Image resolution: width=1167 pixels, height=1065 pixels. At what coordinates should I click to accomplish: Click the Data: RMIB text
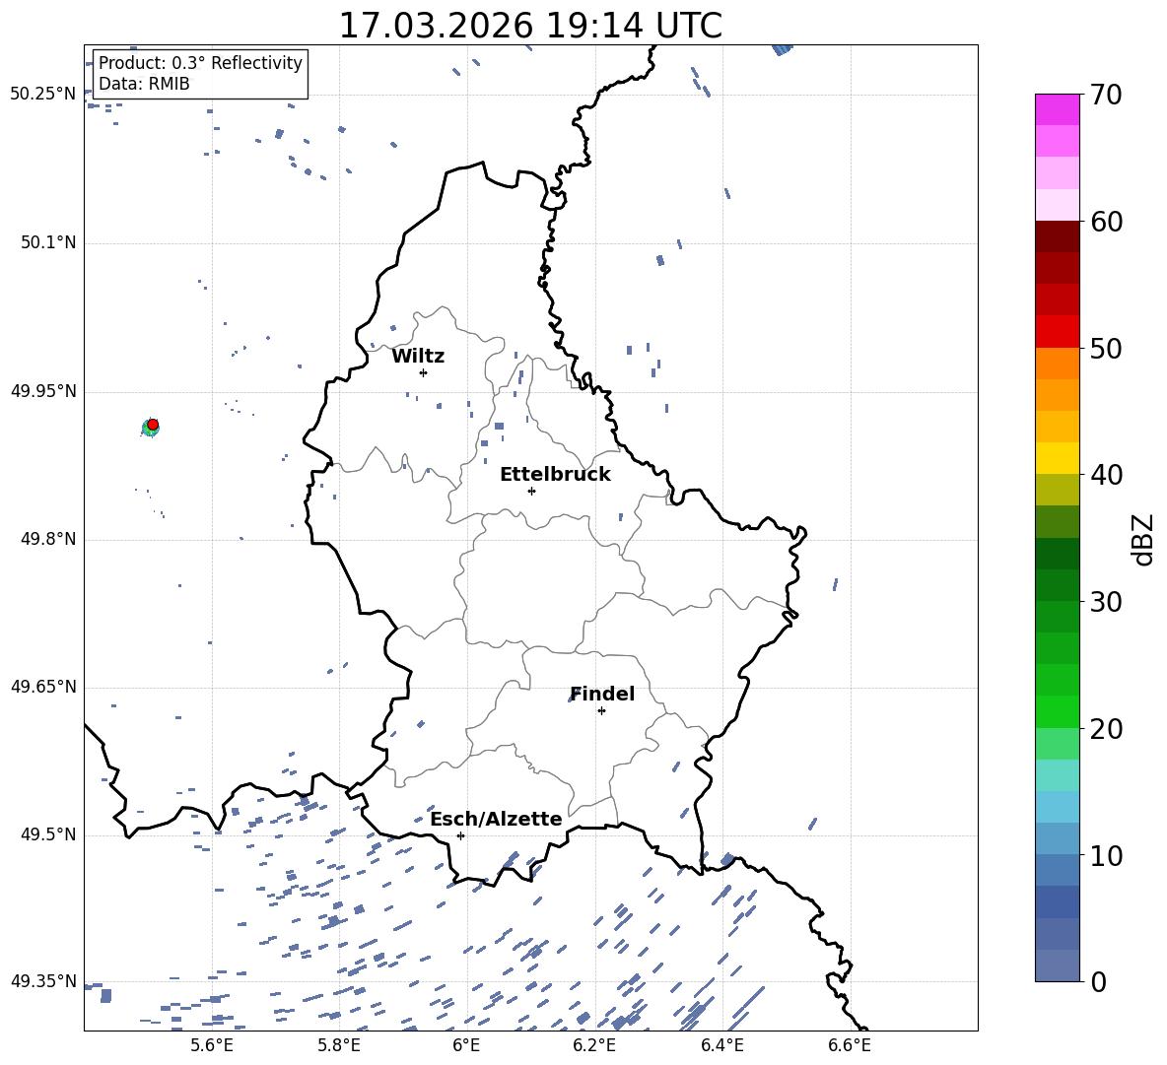click(144, 84)
